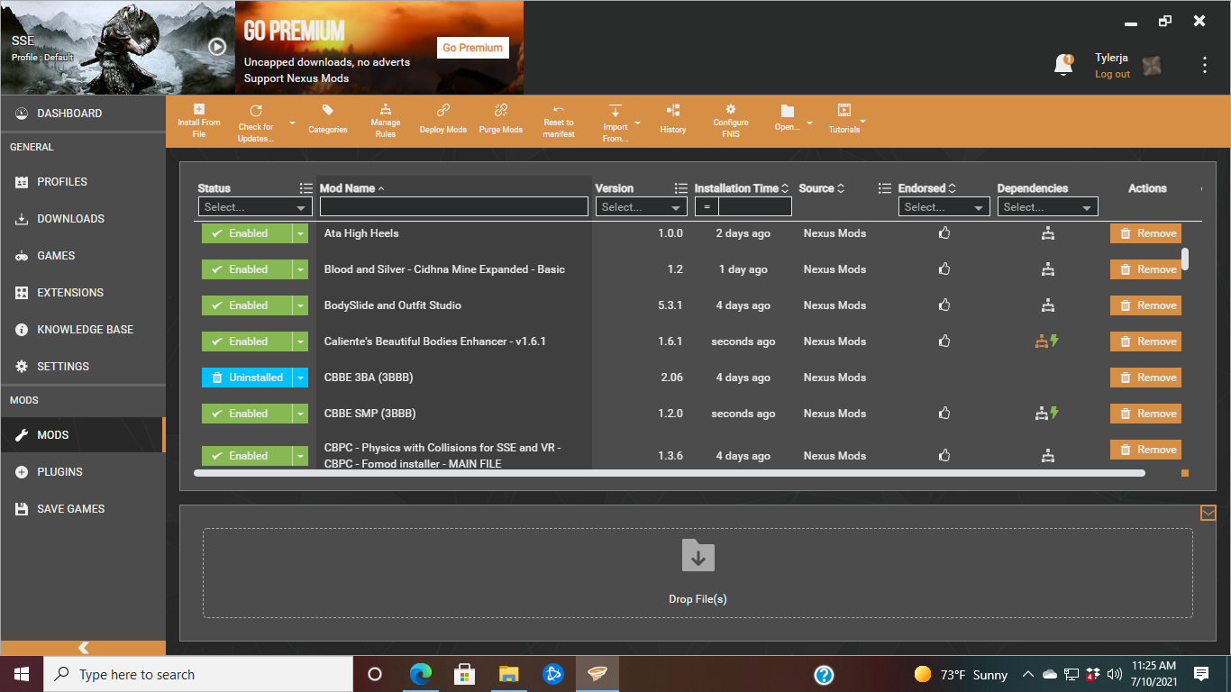Click the Drop File(s) folder icon
The width and height of the screenshot is (1231, 692).
(x=698, y=555)
